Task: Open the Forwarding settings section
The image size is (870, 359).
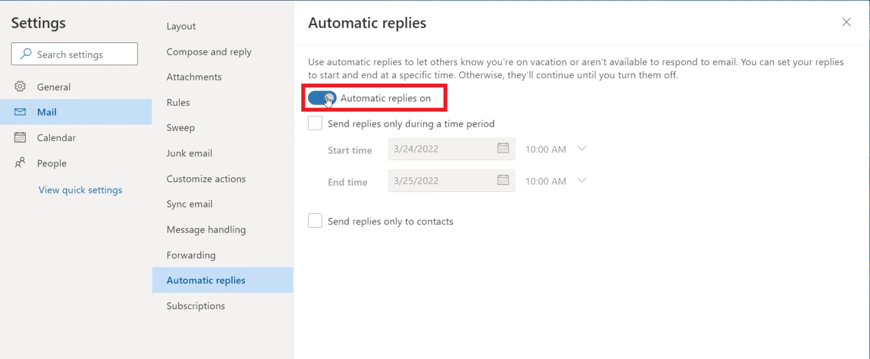Action: tap(191, 255)
